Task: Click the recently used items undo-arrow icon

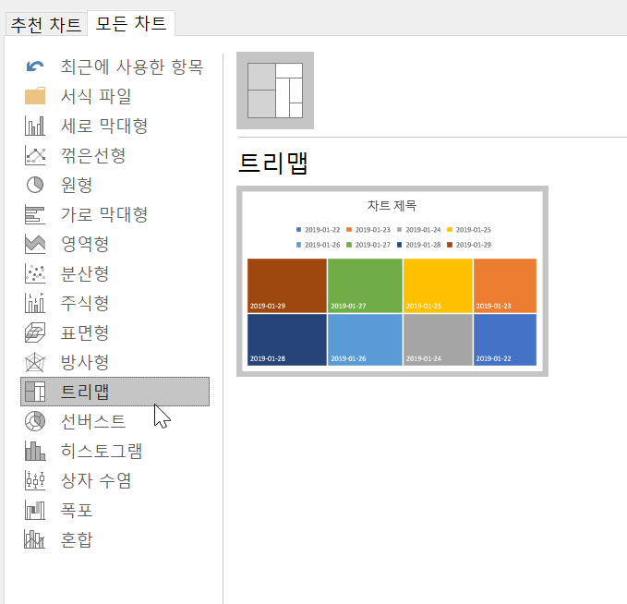Action: coord(35,66)
